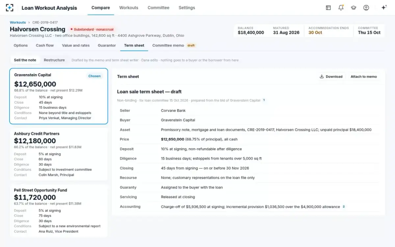Click Recourse row 'None; customary representations' text
Image resolution: width=395 pixels, height=247 pixels.
208,178
